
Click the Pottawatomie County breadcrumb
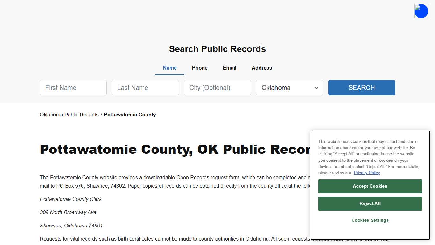click(x=130, y=115)
